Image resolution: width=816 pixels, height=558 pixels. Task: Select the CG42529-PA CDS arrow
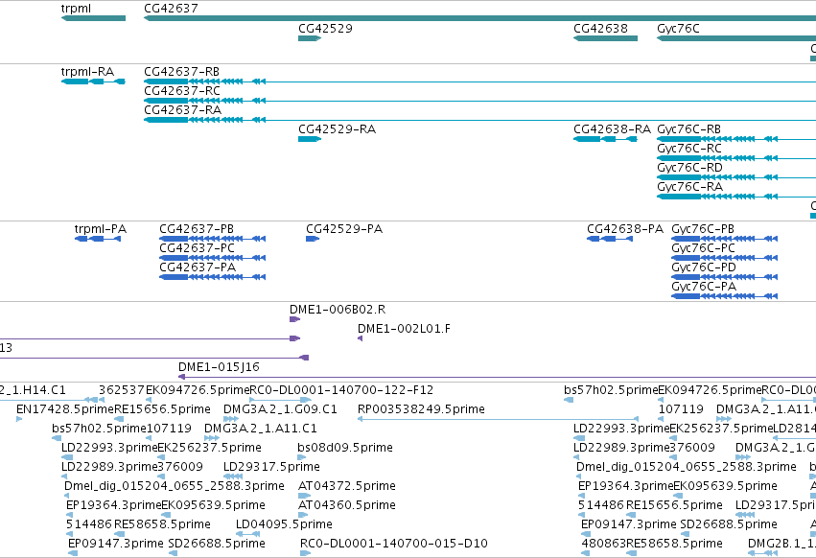pos(313,239)
